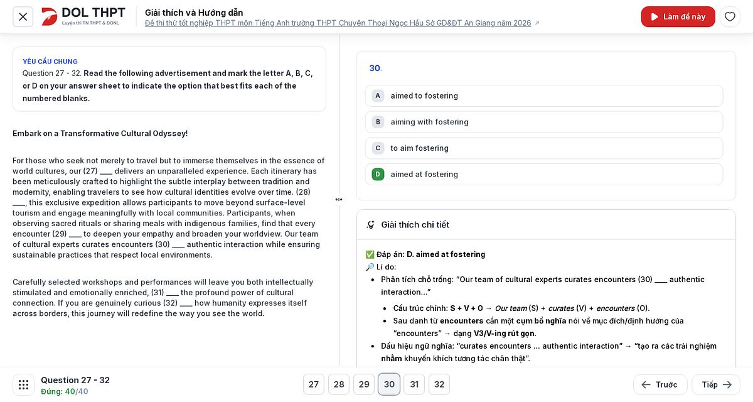
Task: Click the Tiếp next button
Action: coord(716,384)
